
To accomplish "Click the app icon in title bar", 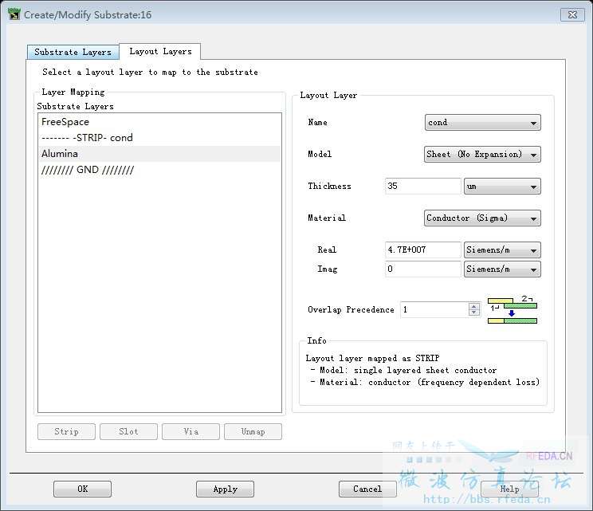I will 14,14.
